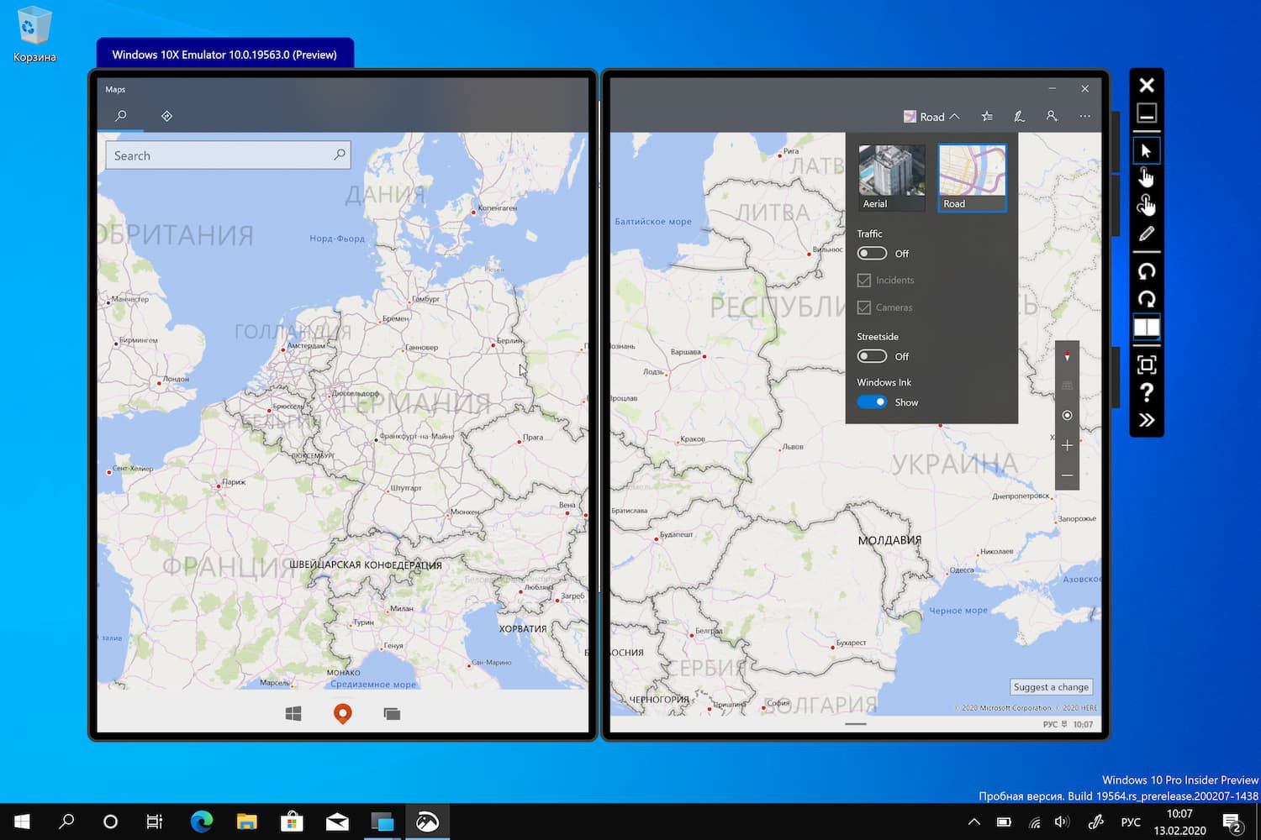Open the host taskbar clock showing 10:07
1261x840 pixels.
[1179, 822]
